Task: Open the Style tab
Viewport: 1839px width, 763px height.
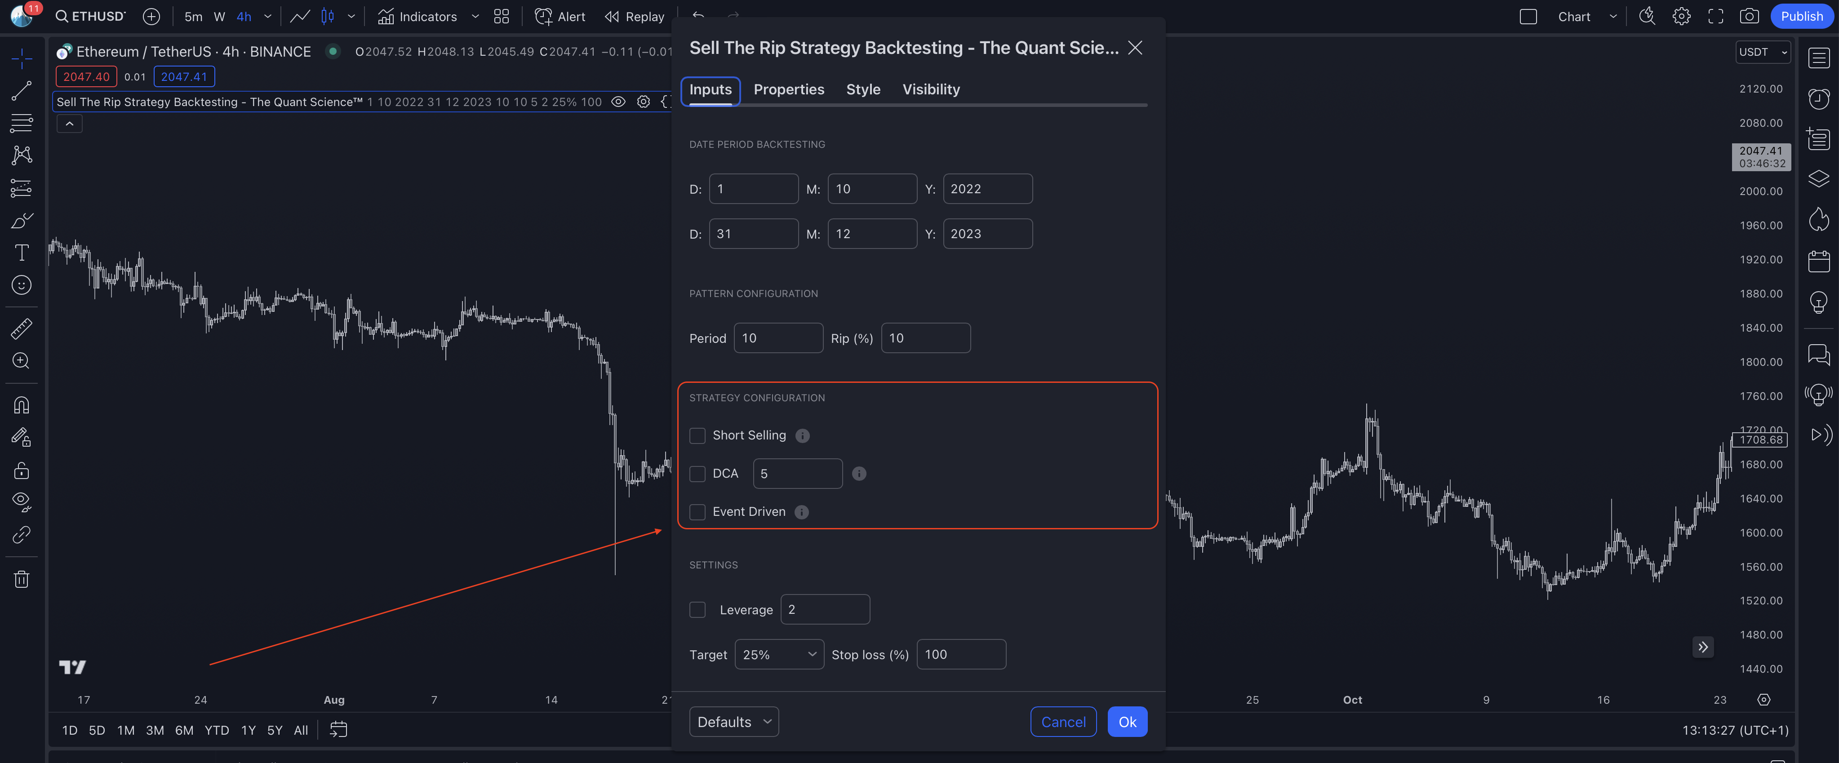Action: [x=862, y=89]
